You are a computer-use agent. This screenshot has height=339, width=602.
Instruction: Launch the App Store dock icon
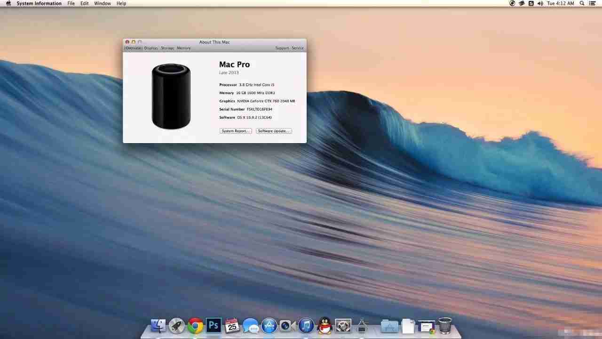(x=269, y=325)
